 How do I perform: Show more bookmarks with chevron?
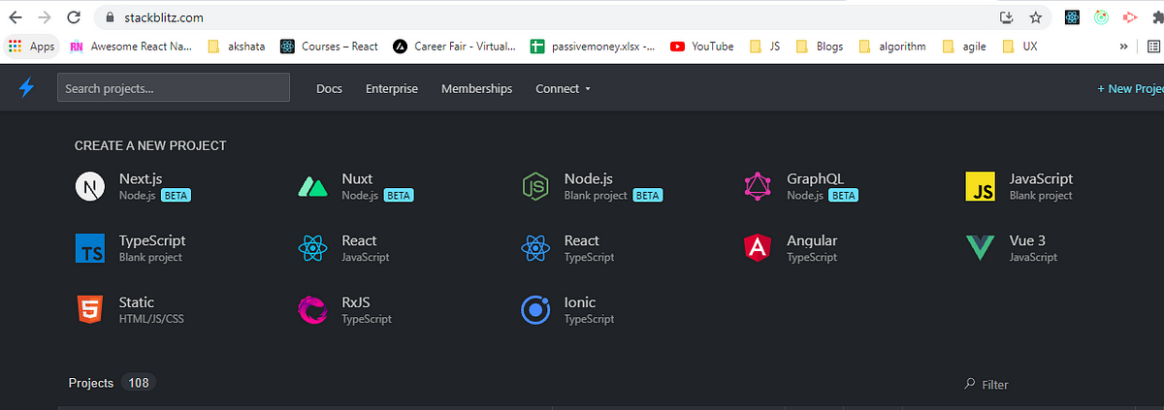click(1124, 46)
